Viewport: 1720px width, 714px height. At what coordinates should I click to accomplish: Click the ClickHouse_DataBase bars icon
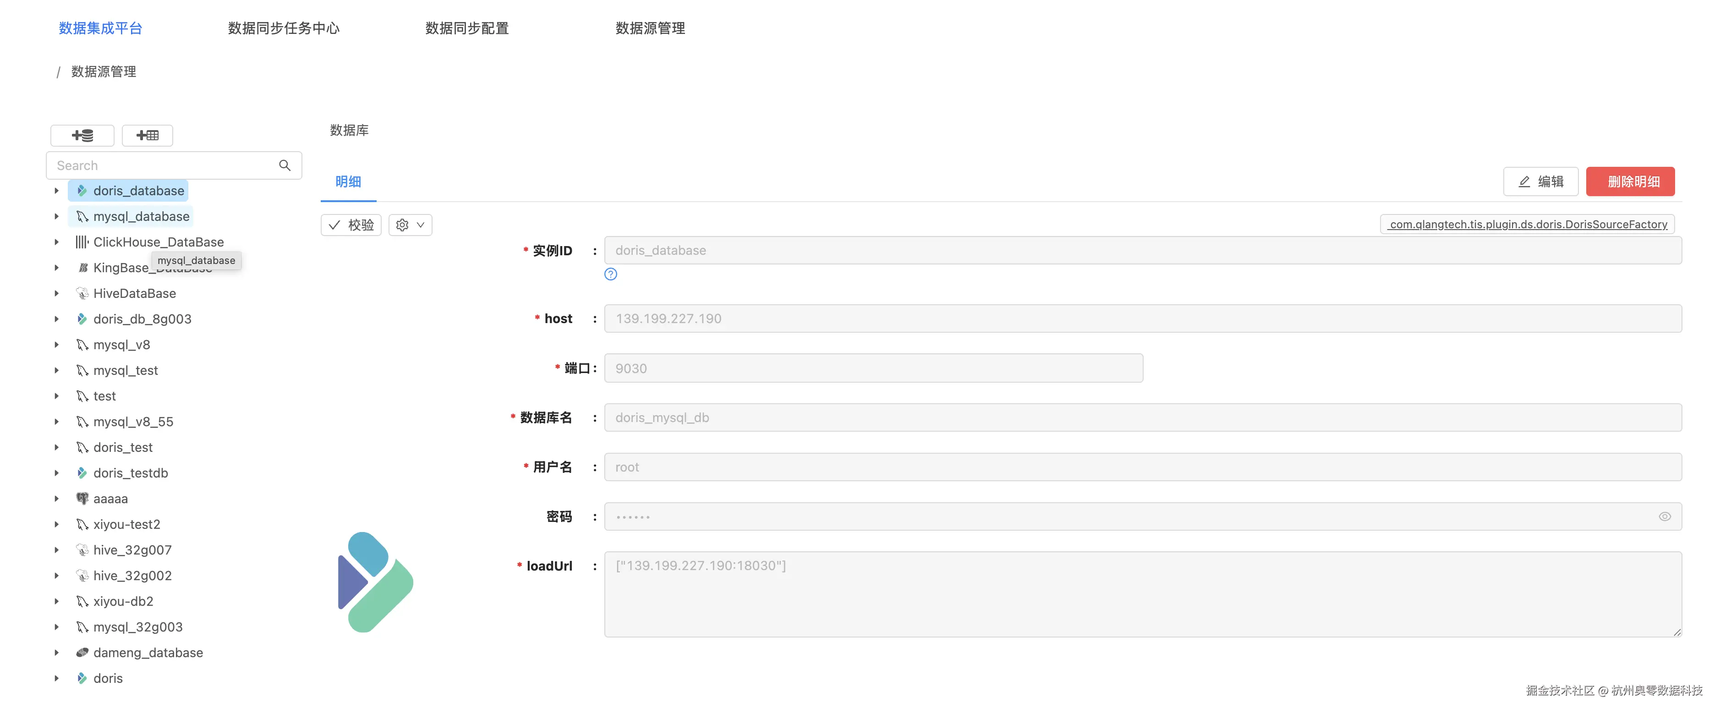(82, 242)
